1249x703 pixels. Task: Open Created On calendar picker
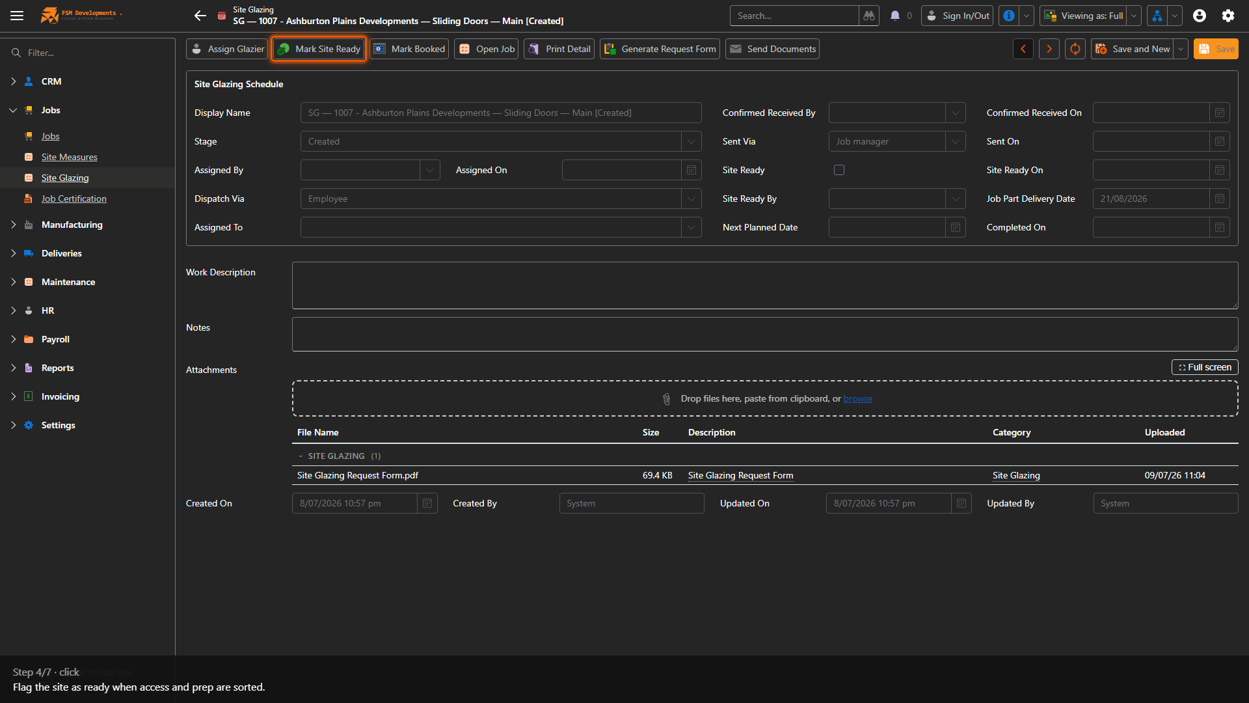427,503
